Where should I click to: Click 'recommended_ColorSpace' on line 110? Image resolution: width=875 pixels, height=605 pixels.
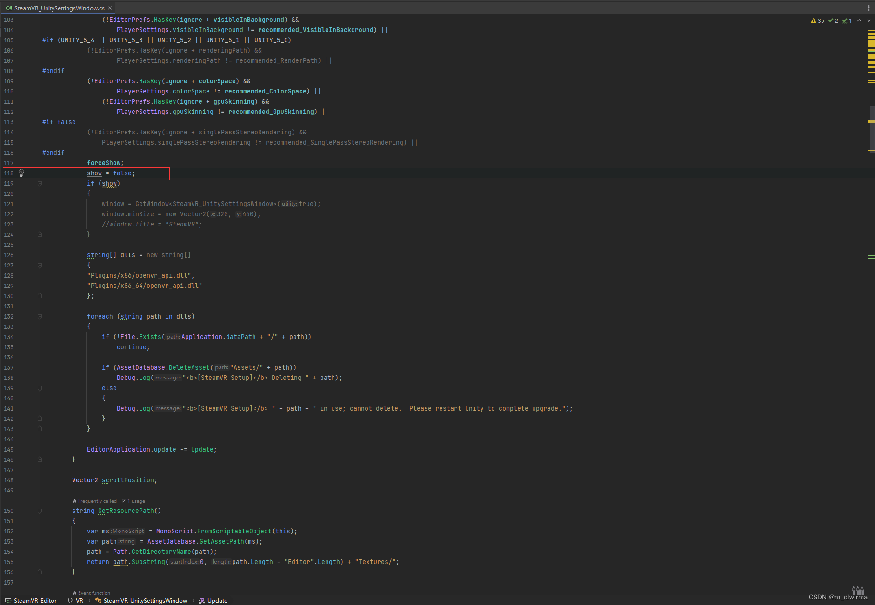[x=265, y=91]
